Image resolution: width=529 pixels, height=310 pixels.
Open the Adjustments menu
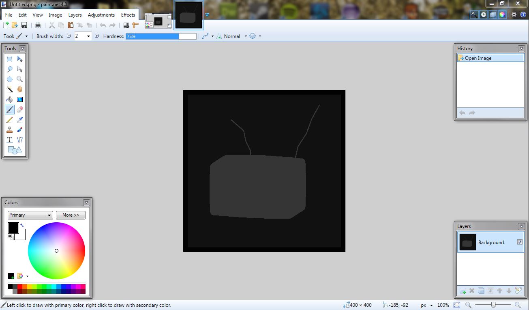(x=101, y=15)
